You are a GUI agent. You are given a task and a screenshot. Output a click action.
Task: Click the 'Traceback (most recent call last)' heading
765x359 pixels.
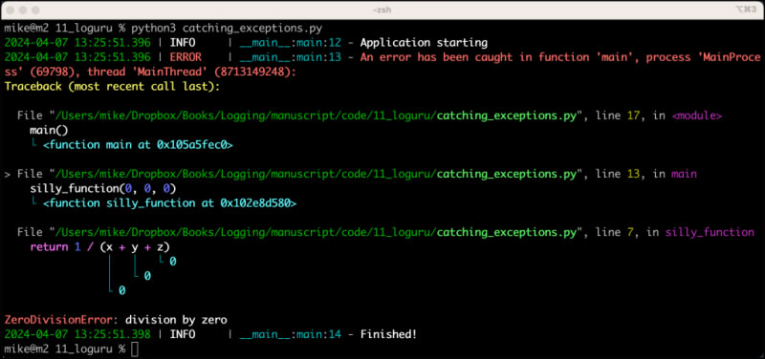point(112,87)
